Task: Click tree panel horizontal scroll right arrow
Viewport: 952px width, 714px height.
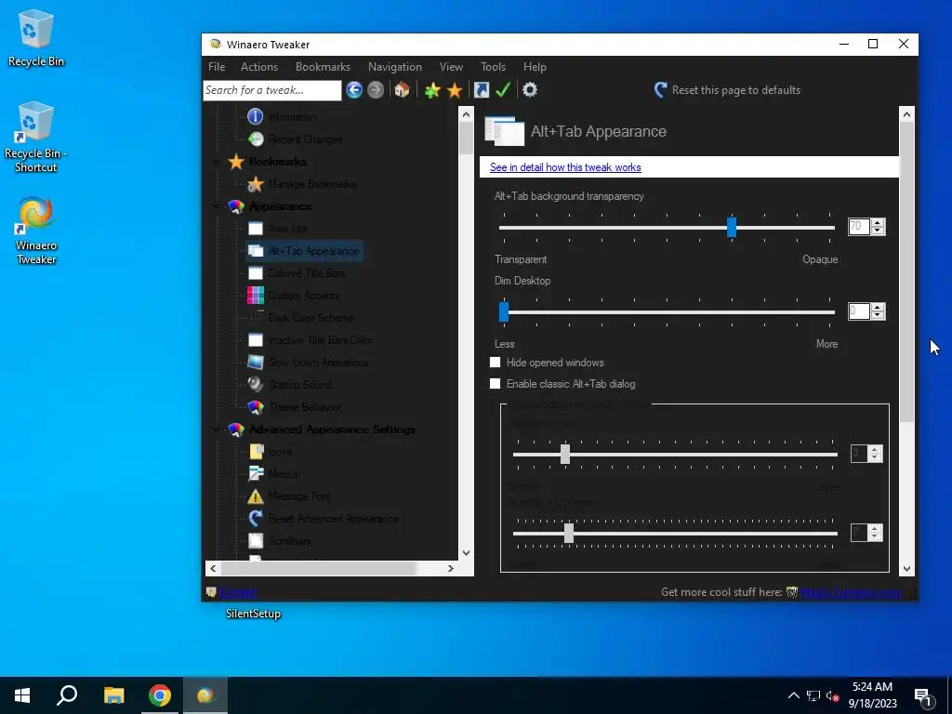Action: 451,568
